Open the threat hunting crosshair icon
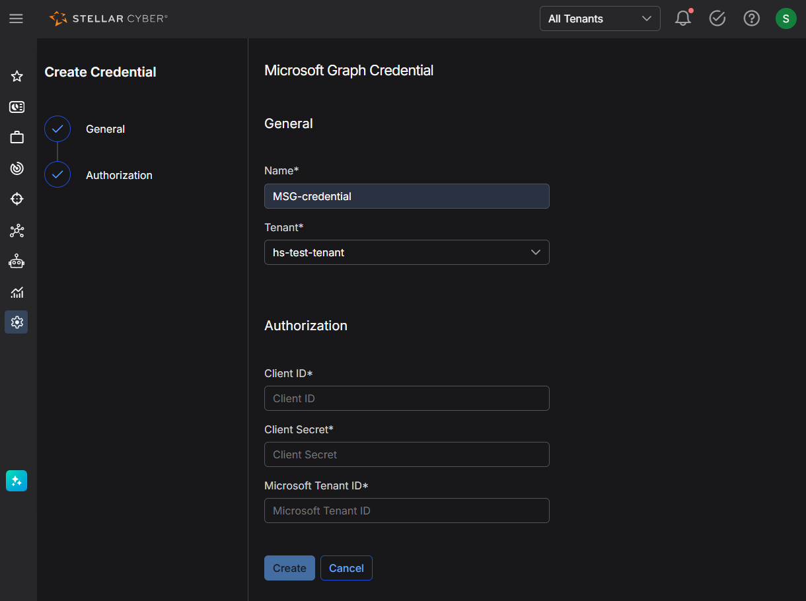 click(x=17, y=199)
